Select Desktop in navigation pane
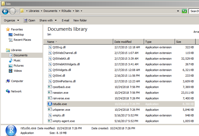This screenshot has width=199, height=136. pyautogui.click(x=19, y=35)
